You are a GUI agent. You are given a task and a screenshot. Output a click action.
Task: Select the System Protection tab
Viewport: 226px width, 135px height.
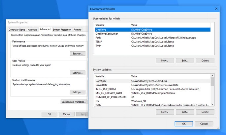tap(62, 30)
